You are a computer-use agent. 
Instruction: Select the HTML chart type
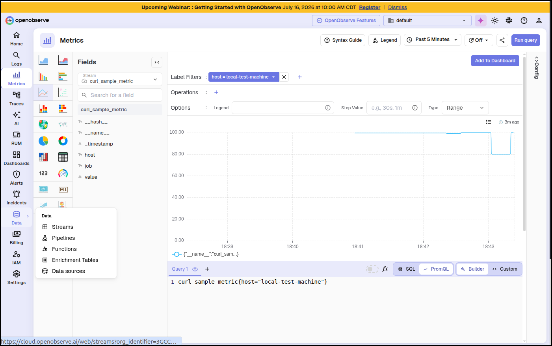[43, 189]
